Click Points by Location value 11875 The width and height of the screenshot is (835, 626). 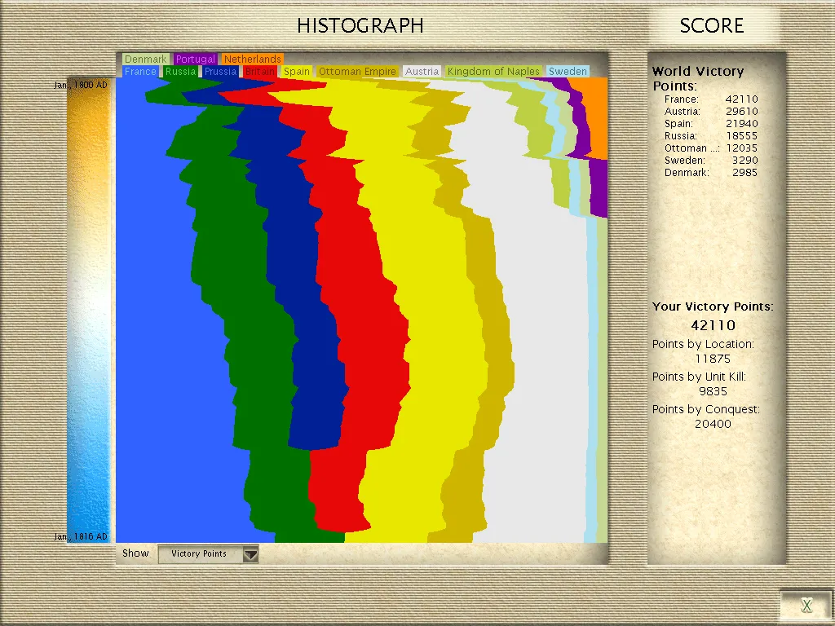tap(713, 359)
